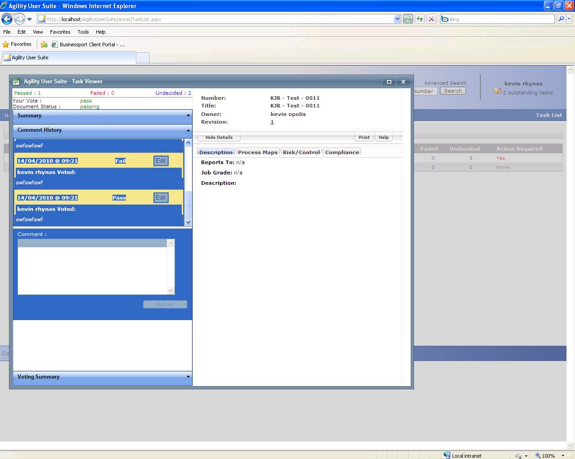Switch to the Description tab
This screenshot has height=459, width=575.
click(x=216, y=152)
